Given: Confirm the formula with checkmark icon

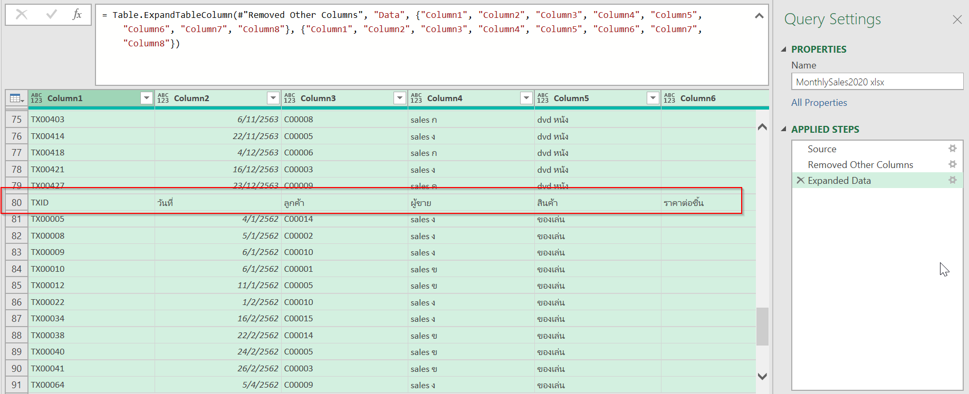Looking at the screenshot, I should click(x=51, y=15).
